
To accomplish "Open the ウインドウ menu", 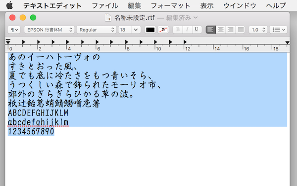I will (240, 5).
